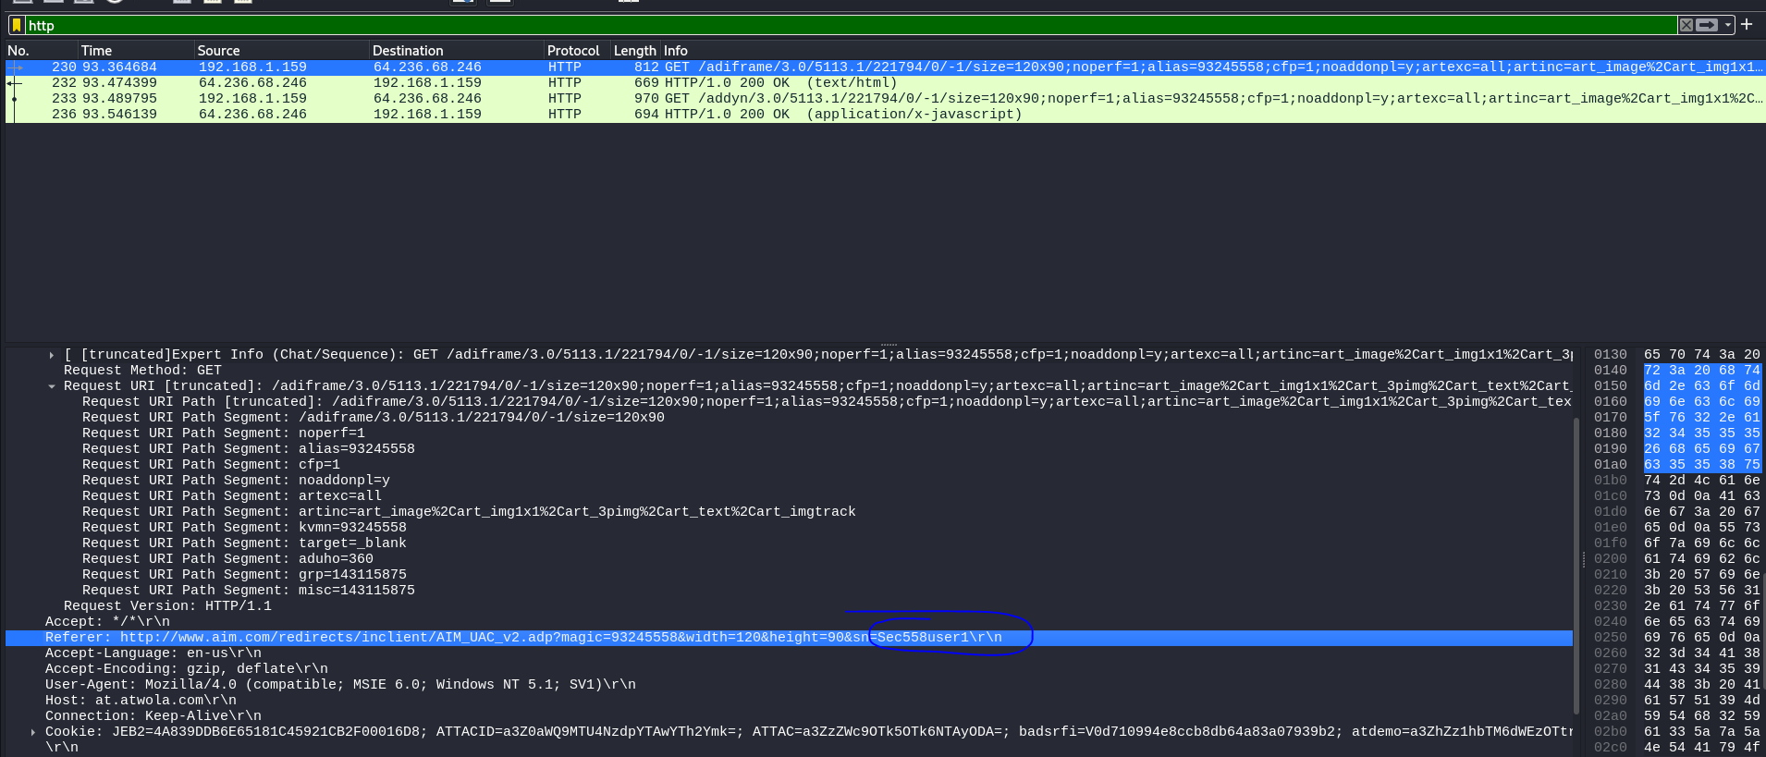The width and height of the screenshot is (1766, 757).
Task: Sort by the Protocol column header
Action: (x=572, y=51)
